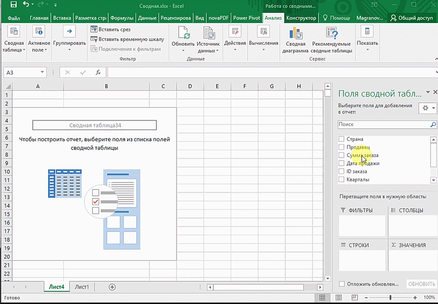Open Рекомендуемые сводные таблицы
Screen dimensions: 438x304
coord(331,33)
